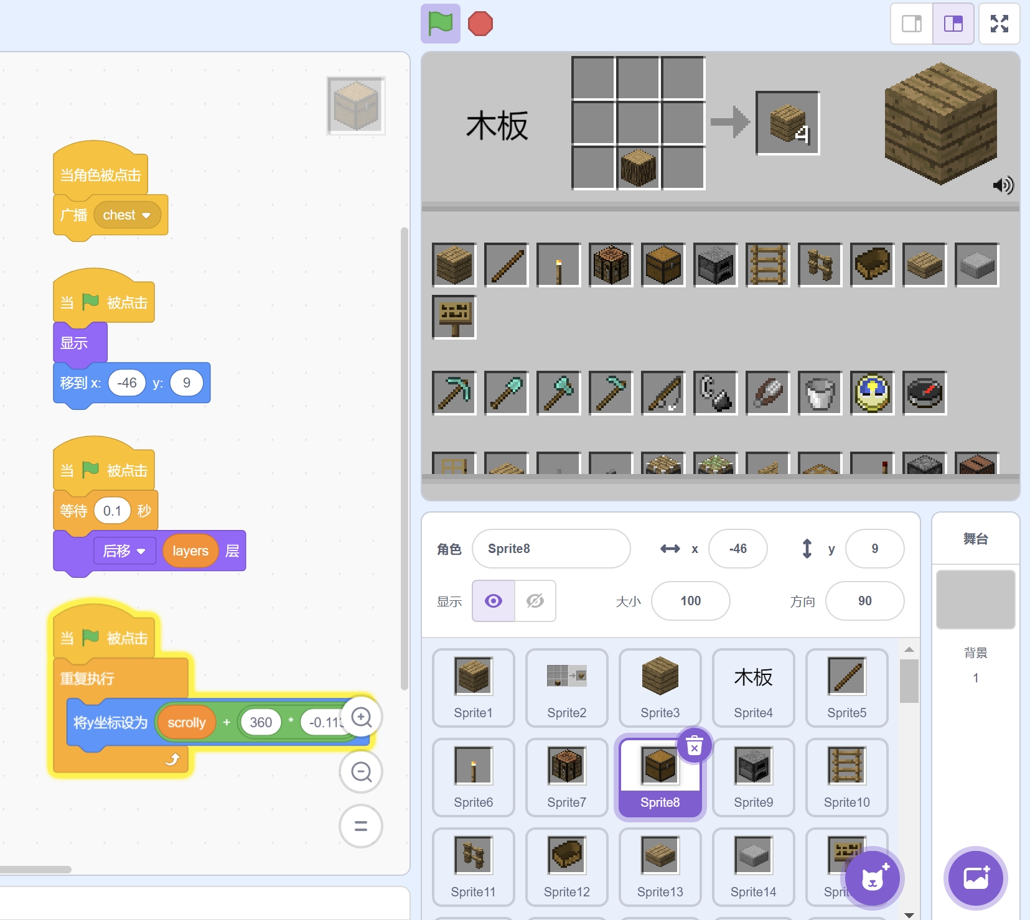Select Sprite9 furnace sprite thumbnail

pos(753,777)
